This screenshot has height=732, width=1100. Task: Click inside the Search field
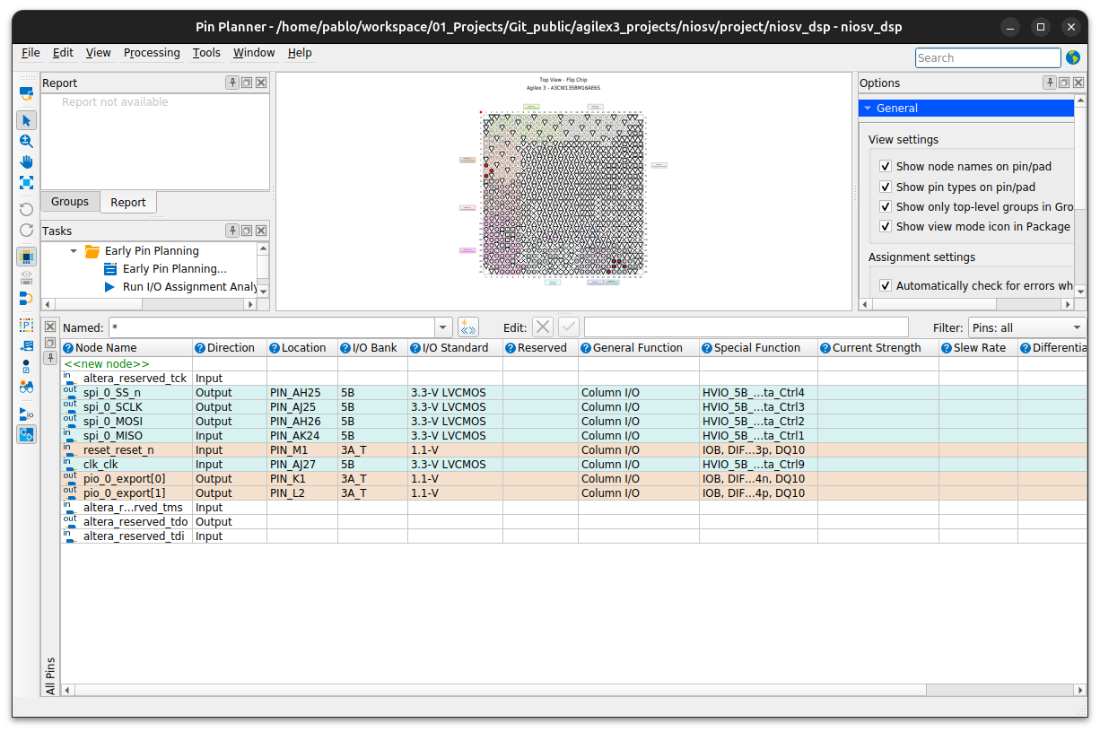988,57
